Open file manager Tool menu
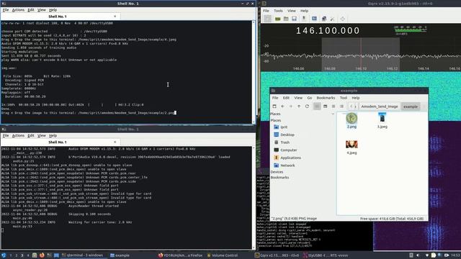This screenshot has height=259, width=461. click(344, 98)
